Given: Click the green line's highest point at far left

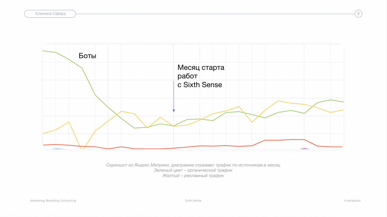Looking at the screenshot, I should (44, 51).
